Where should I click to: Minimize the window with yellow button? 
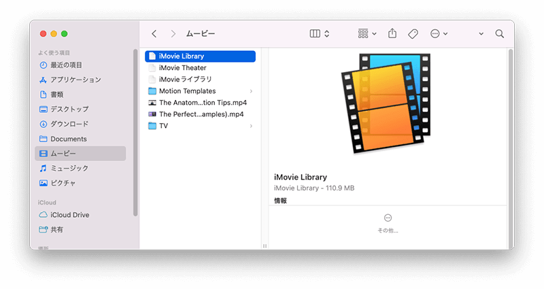(x=54, y=33)
